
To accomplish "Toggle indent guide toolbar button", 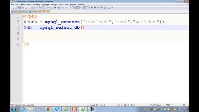I will pos(84,7).
